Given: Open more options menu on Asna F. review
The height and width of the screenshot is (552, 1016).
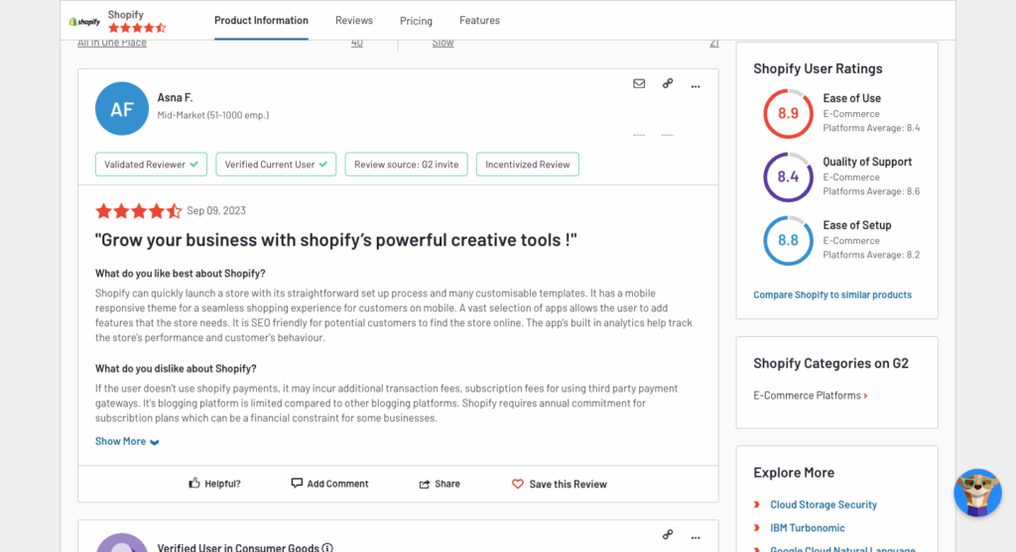Looking at the screenshot, I should coord(696,85).
